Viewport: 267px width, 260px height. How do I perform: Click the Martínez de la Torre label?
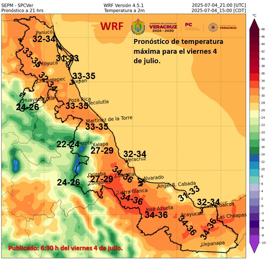coord(109,119)
